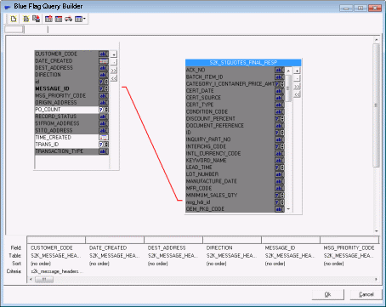The height and width of the screenshot is (307, 386).
Task: Click the numeric type icon beside msg_hdr_id
Action: click(280, 202)
